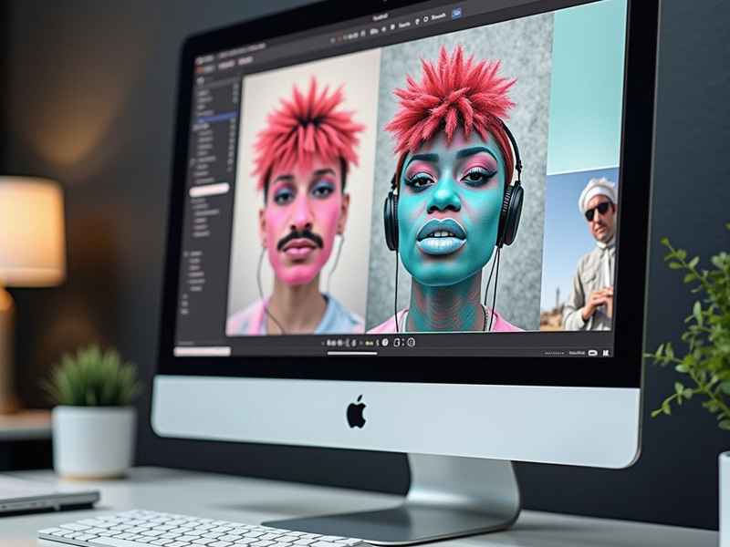Viewport: 730px width, 547px height.
Task: Click the square icon in the bottom center toolbar
Action: [x=397, y=343]
